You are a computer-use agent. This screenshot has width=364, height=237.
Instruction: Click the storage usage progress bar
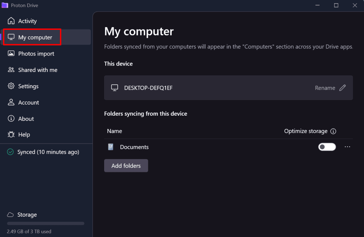click(x=46, y=223)
